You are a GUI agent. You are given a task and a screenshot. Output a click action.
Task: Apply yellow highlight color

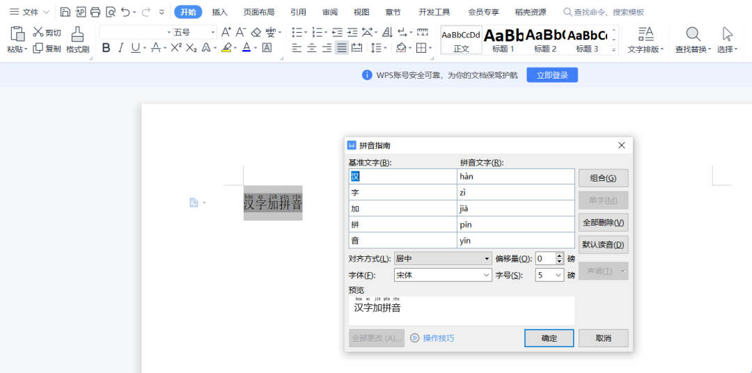pyautogui.click(x=227, y=48)
